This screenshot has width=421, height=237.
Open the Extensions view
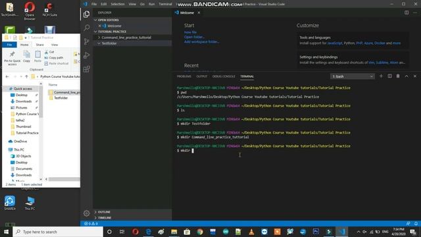point(86,69)
